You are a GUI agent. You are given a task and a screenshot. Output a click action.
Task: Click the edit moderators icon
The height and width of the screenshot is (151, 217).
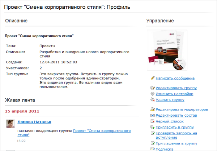click(152, 109)
